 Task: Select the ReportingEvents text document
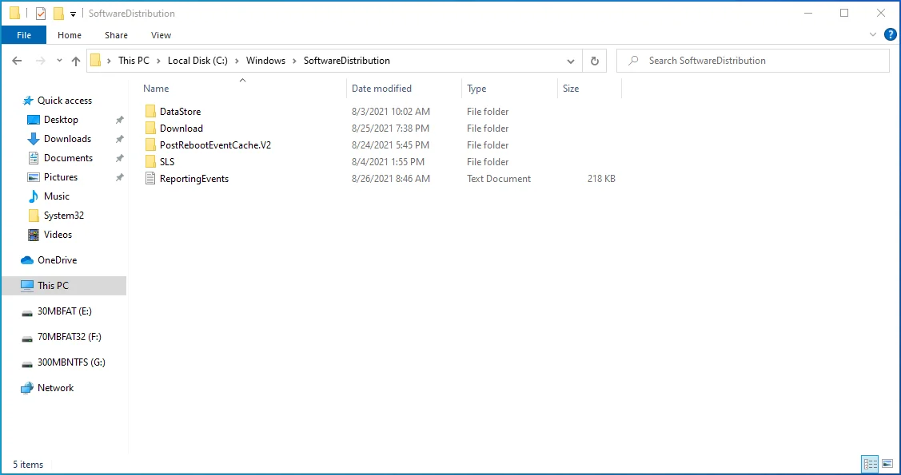click(193, 178)
